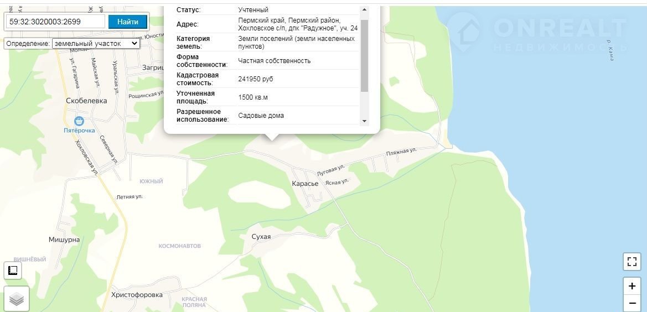Open the map layers switcher
Image resolution: width=647 pixels, height=312 pixels.
[17, 299]
